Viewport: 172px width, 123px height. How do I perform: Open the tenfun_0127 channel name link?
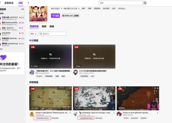pos(87,73)
